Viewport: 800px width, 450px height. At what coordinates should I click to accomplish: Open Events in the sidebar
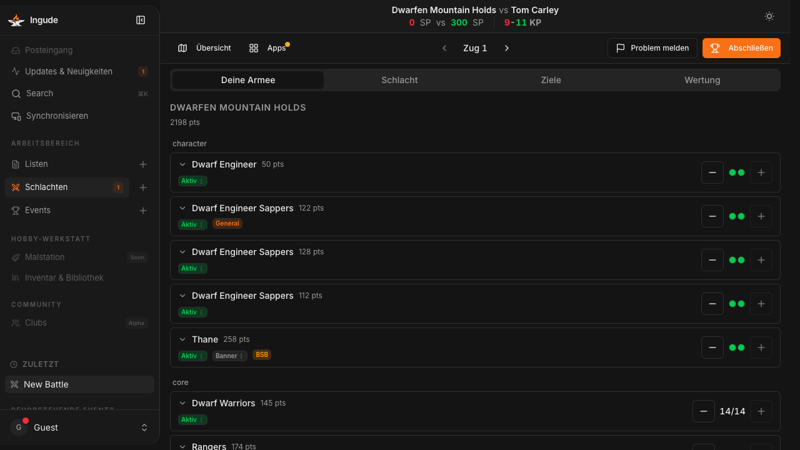tap(67, 210)
